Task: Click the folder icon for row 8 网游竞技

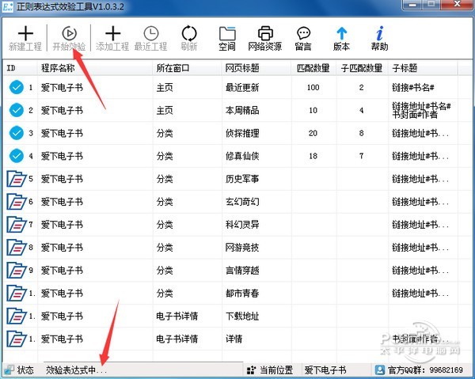Action: (x=17, y=248)
